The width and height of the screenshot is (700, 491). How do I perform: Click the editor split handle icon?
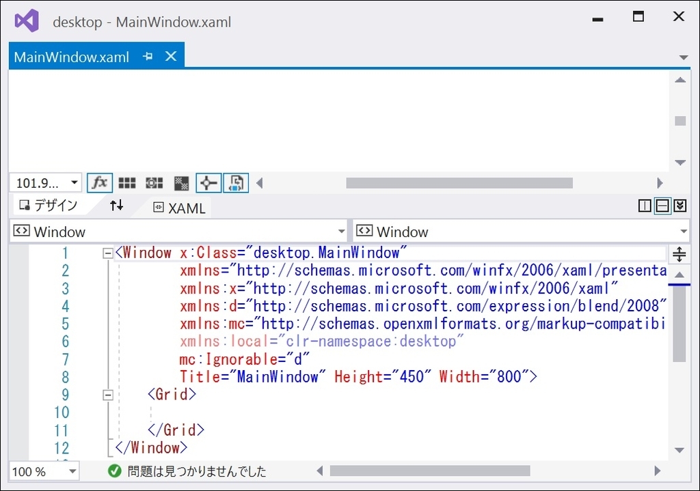click(x=679, y=254)
